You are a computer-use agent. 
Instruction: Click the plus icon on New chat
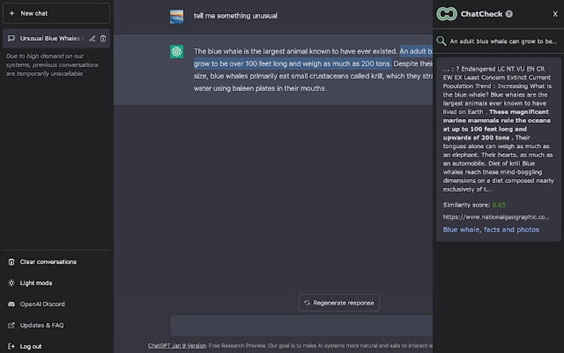(13, 13)
